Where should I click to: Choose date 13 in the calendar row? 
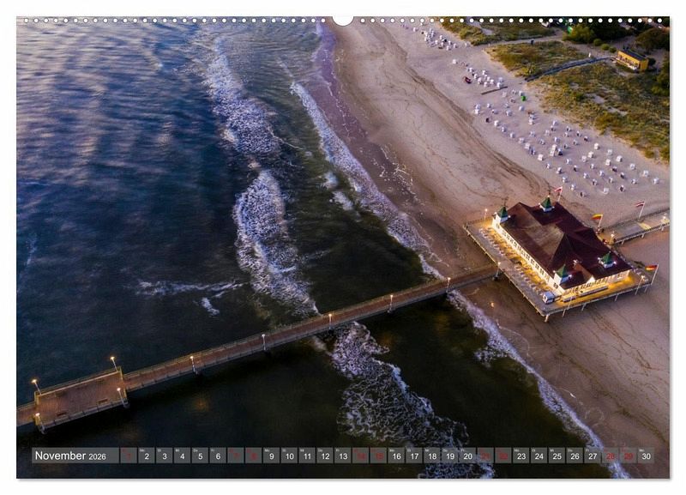tap(343, 456)
